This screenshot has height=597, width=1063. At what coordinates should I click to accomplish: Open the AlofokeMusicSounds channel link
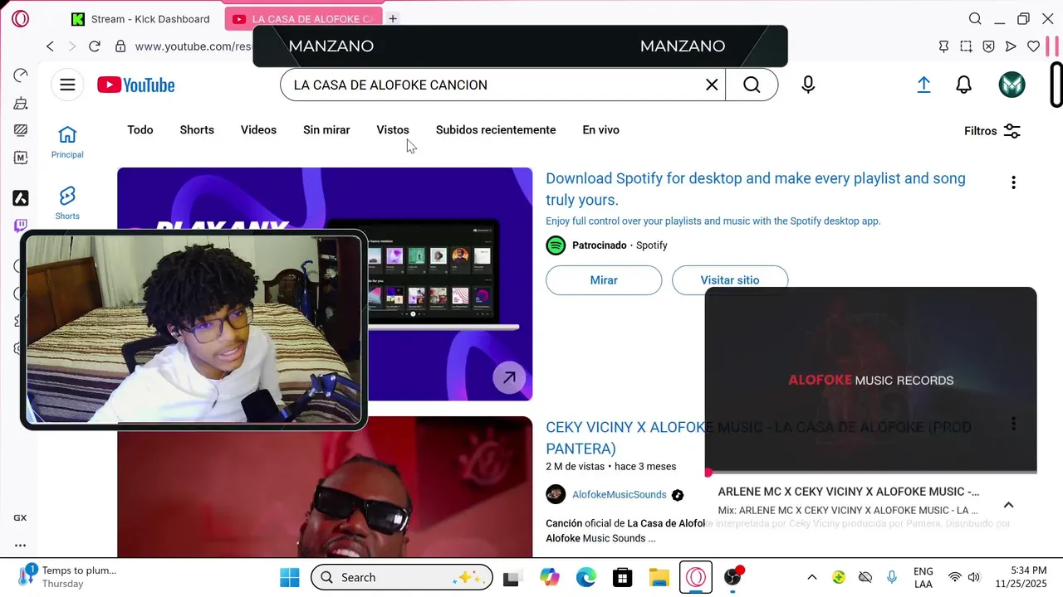click(x=620, y=494)
